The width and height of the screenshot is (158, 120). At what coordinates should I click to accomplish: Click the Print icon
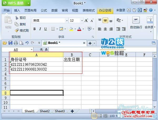(16, 43)
